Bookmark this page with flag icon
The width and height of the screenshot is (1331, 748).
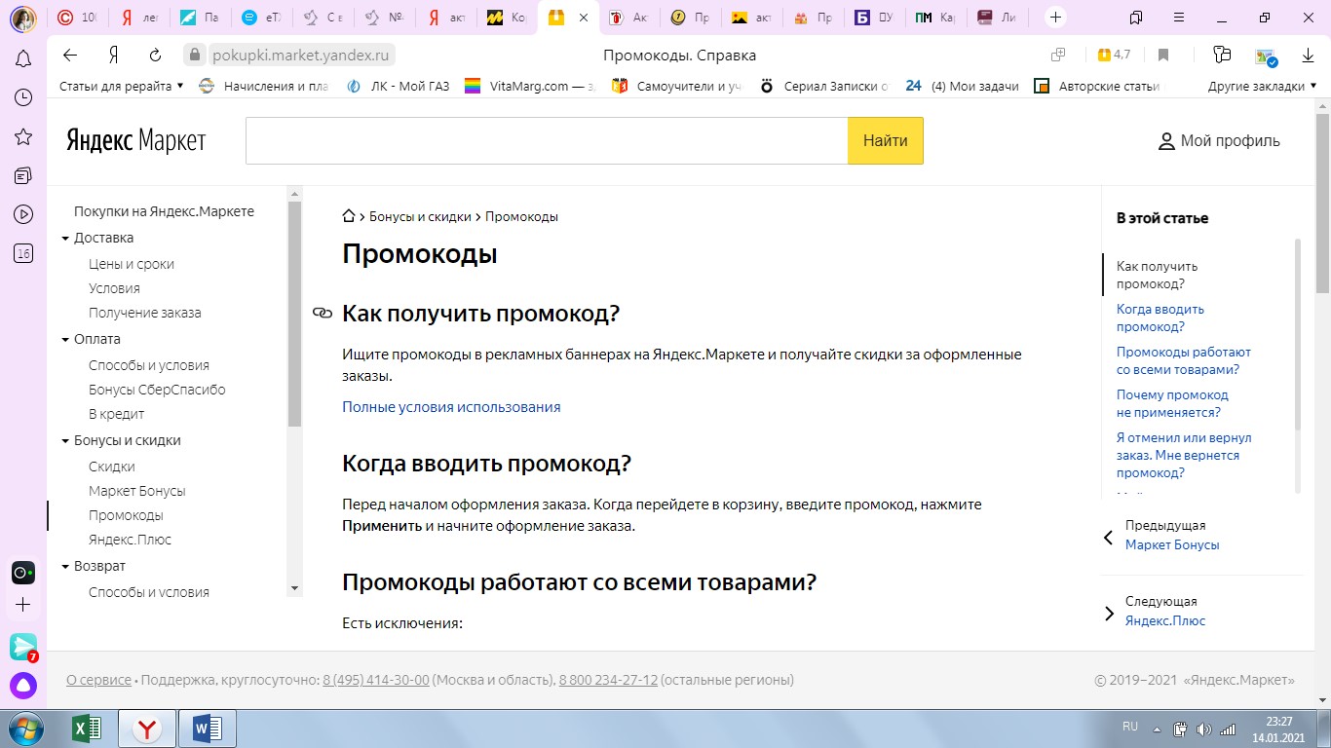(1162, 56)
